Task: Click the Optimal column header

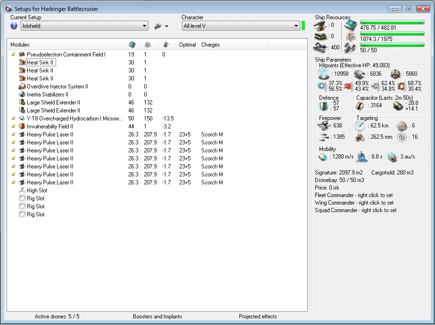Action: click(187, 45)
